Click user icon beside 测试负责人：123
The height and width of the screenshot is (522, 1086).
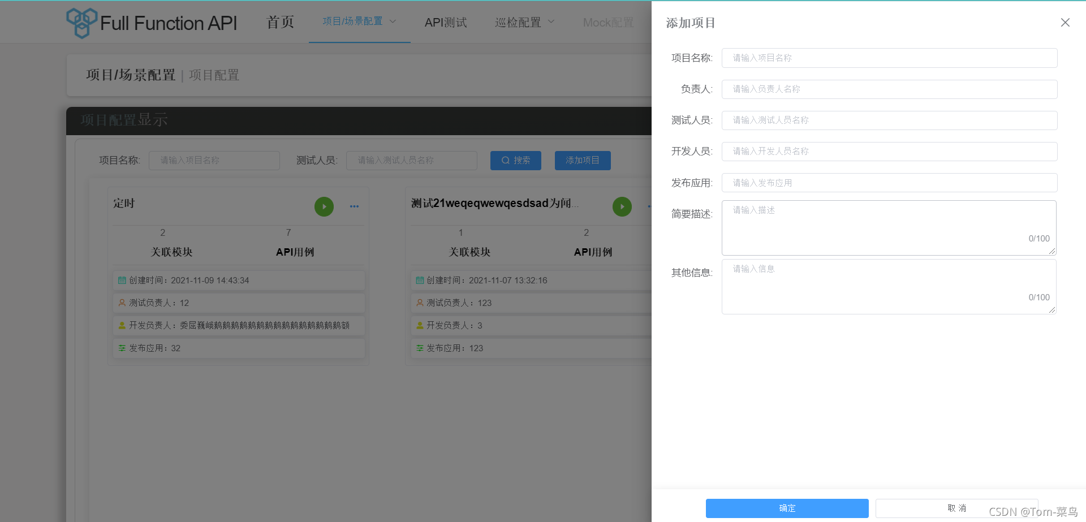[x=420, y=303]
